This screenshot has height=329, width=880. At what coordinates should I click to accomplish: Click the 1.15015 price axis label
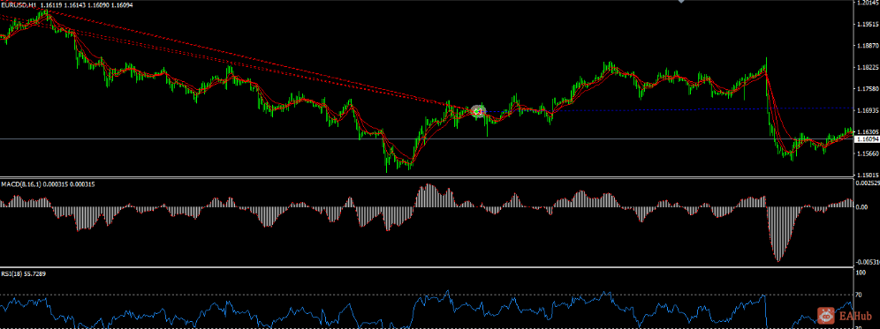869,175
